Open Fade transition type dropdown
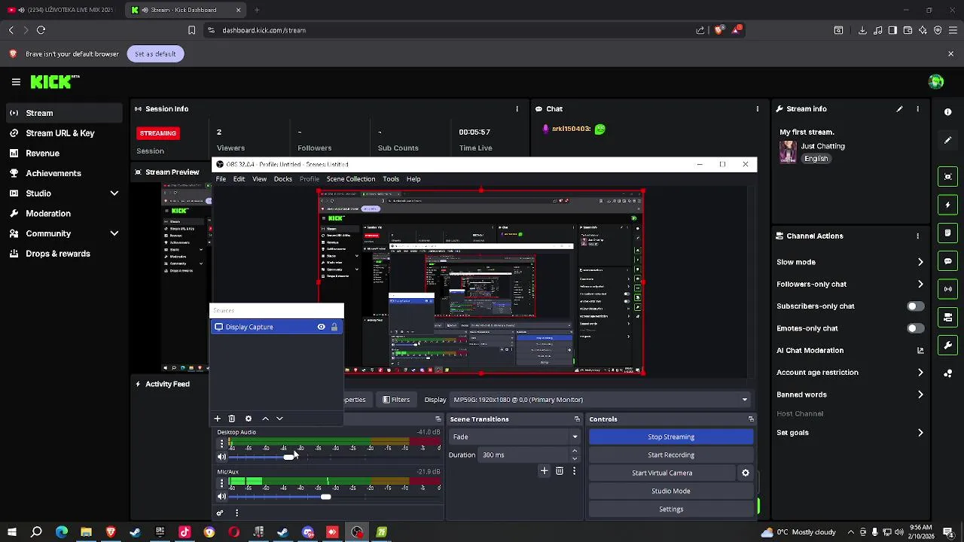 pos(515,437)
